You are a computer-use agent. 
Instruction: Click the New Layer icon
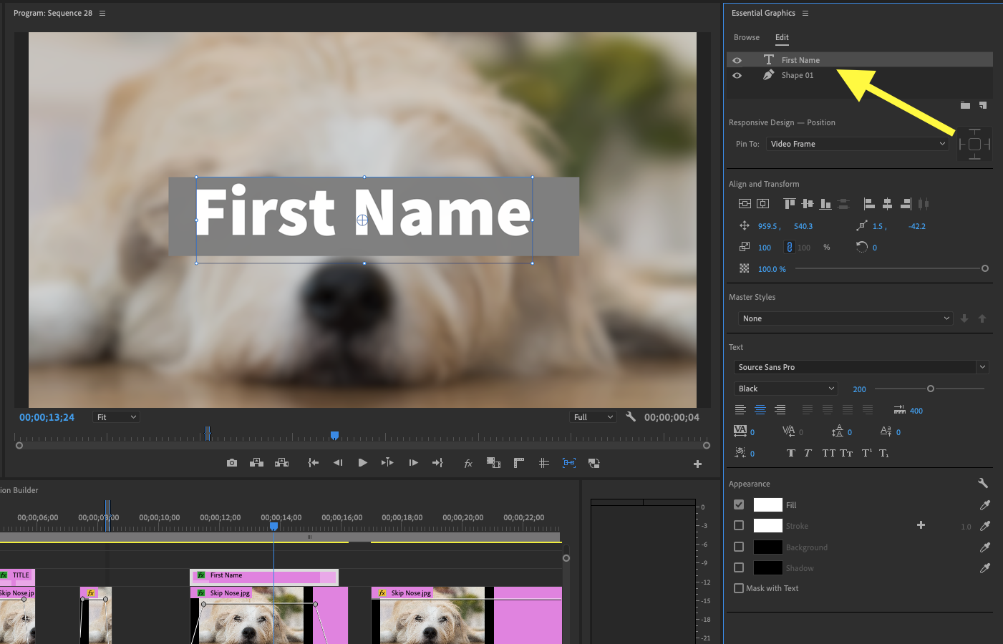(983, 105)
